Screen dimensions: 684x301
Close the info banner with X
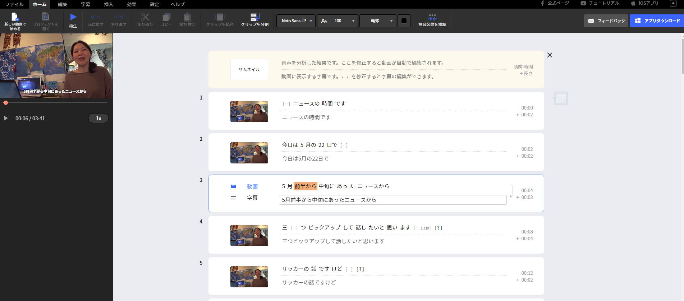(x=550, y=55)
